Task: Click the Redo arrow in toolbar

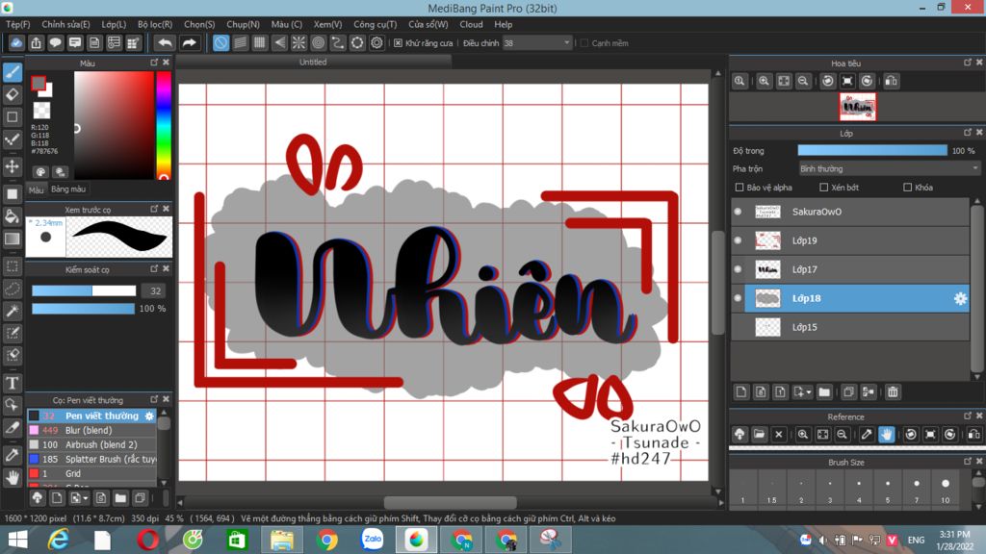Action: pyautogui.click(x=189, y=42)
